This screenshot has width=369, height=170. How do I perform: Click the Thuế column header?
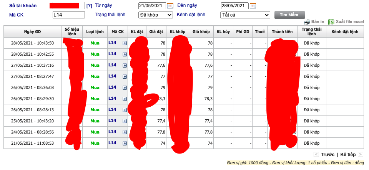pyautogui.click(x=260, y=31)
